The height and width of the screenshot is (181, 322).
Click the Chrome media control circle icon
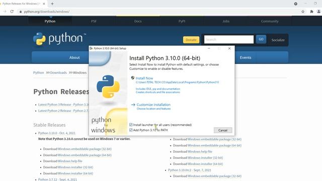click(x=296, y=4)
